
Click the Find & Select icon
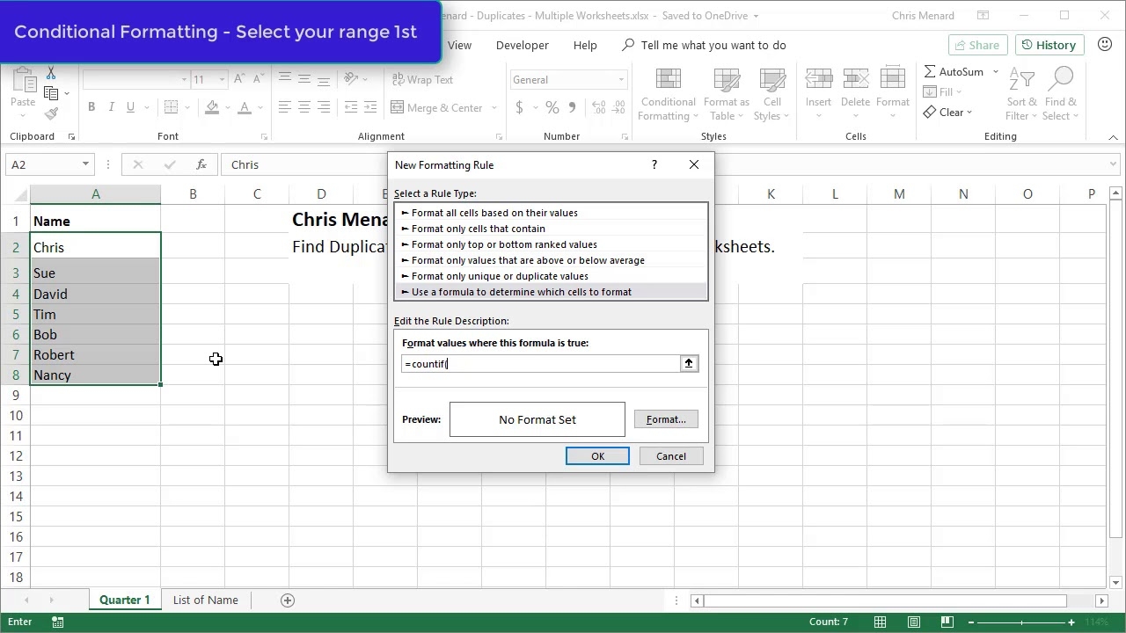[x=1060, y=81]
